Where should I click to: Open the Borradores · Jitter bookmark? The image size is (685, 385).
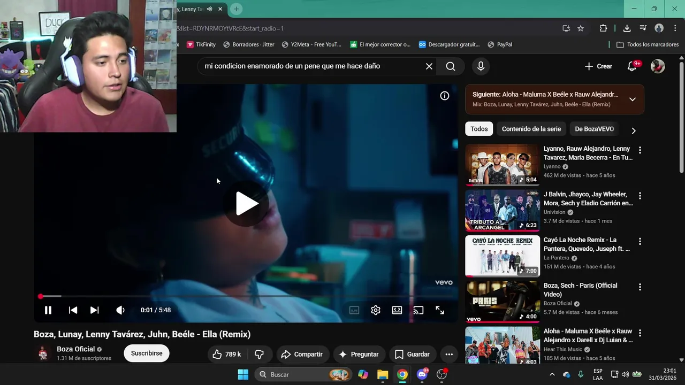[249, 44]
